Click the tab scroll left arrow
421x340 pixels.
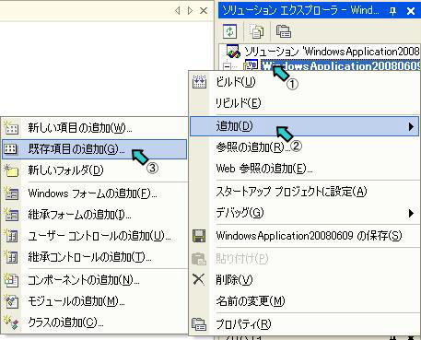coord(177,11)
